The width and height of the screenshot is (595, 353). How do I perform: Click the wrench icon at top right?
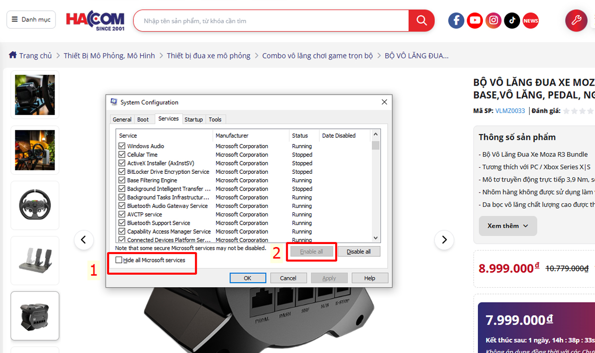(576, 20)
